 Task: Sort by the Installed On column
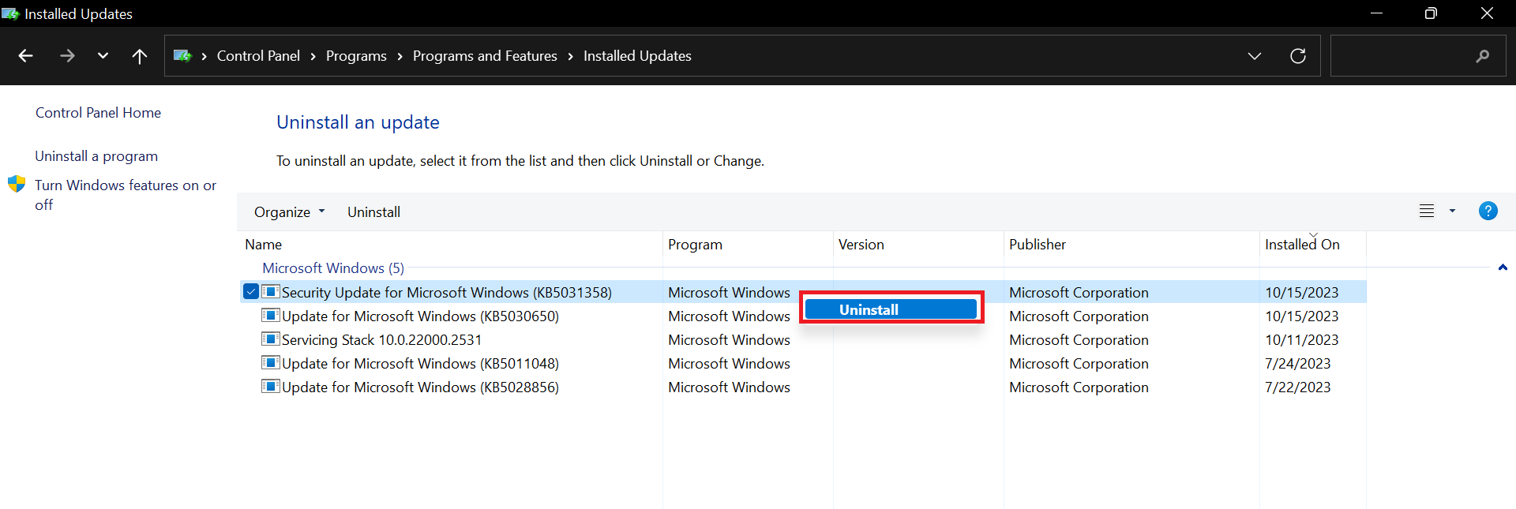[1301, 245]
